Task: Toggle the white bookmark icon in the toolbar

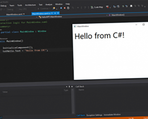Action: click(131, 6)
